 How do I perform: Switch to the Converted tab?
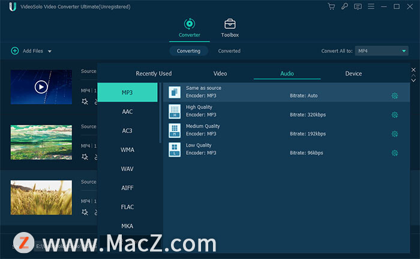click(229, 51)
